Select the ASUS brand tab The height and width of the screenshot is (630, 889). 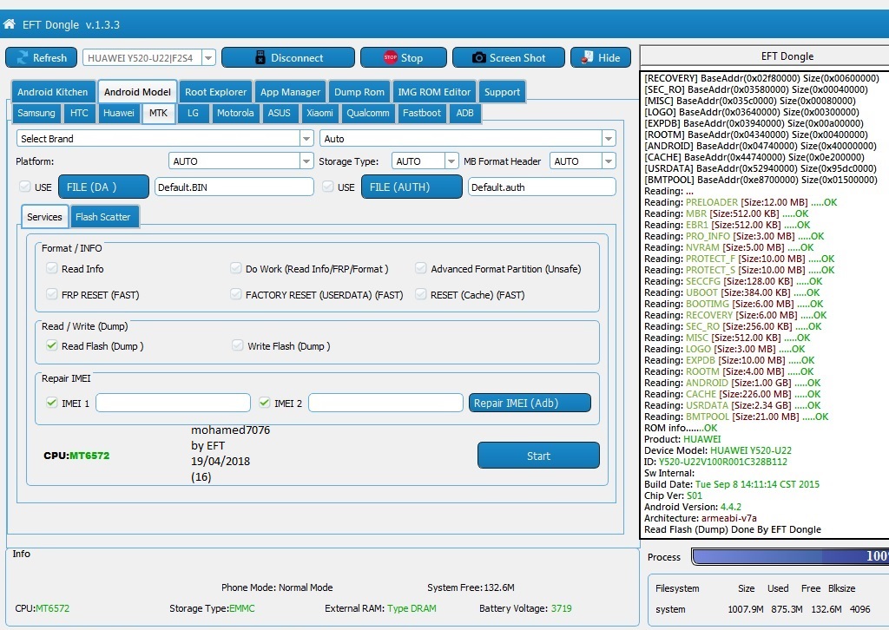click(279, 113)
